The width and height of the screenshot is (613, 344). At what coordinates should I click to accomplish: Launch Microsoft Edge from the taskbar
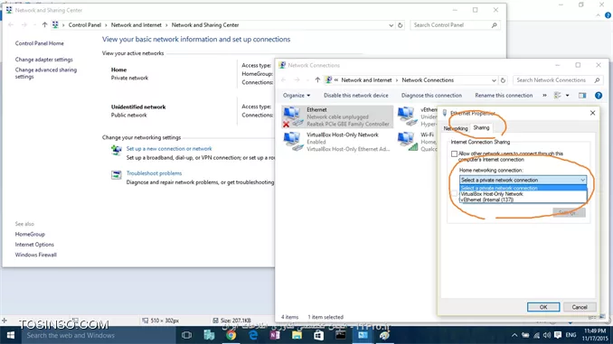pyautogui.click(x=253, y=335)
